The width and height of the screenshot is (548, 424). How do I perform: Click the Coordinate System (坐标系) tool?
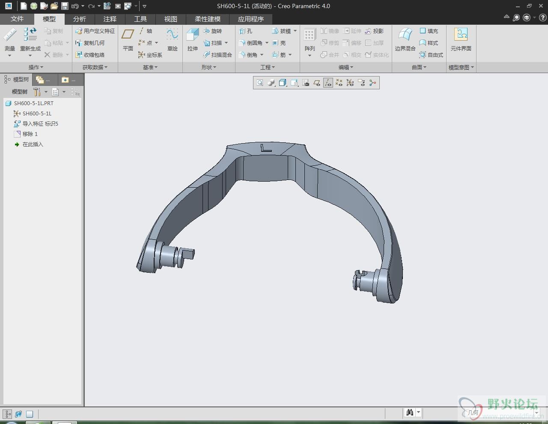pos(150,55)
